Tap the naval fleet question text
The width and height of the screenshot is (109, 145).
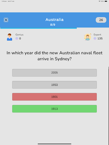click(x=54, y=56)
